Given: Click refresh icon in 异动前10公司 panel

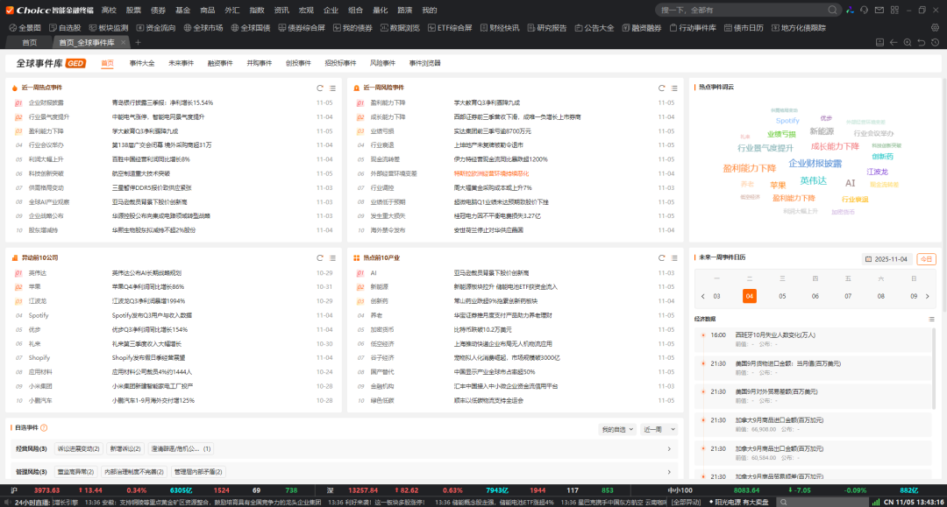Looking at the screenshot, I should coord(320,258).
